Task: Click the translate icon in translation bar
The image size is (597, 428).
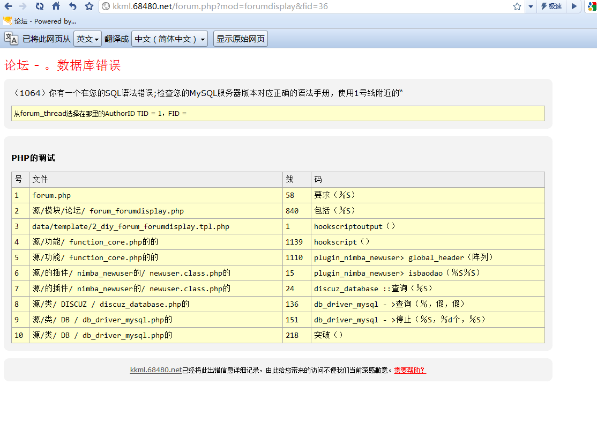Action: pos(11,39)
